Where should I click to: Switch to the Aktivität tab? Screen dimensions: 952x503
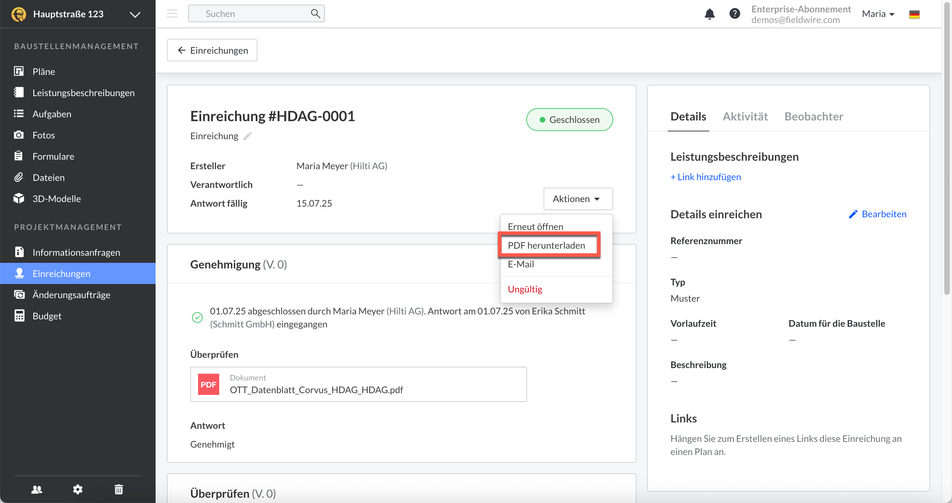[x=745, y=117]
